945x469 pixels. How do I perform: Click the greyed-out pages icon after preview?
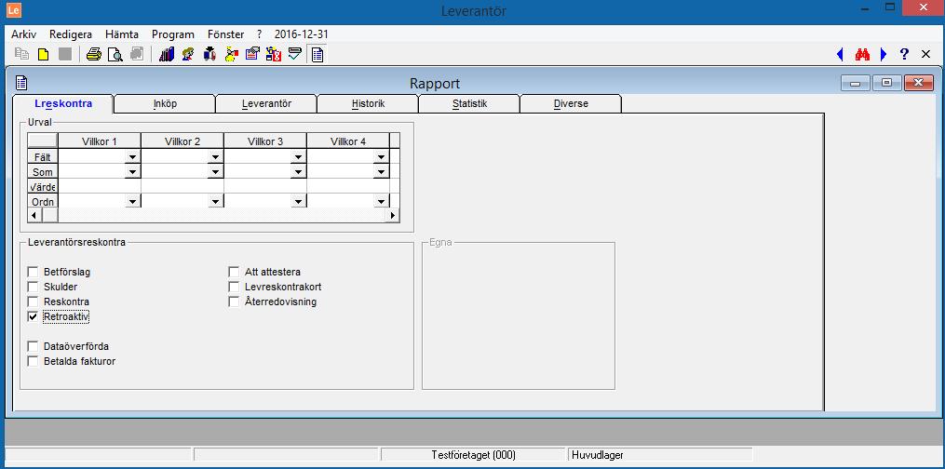[137, 55]
